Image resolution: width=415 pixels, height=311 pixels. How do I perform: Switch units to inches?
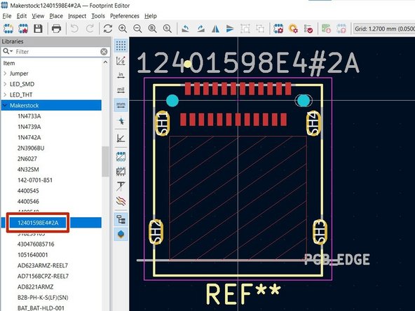click(x=121, y=76)
